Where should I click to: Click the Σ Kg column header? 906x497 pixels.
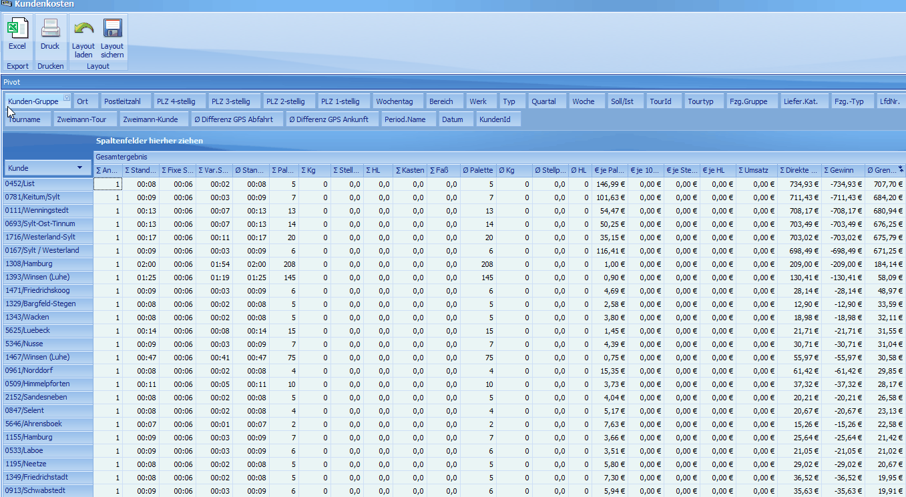(x=314, y=170)
